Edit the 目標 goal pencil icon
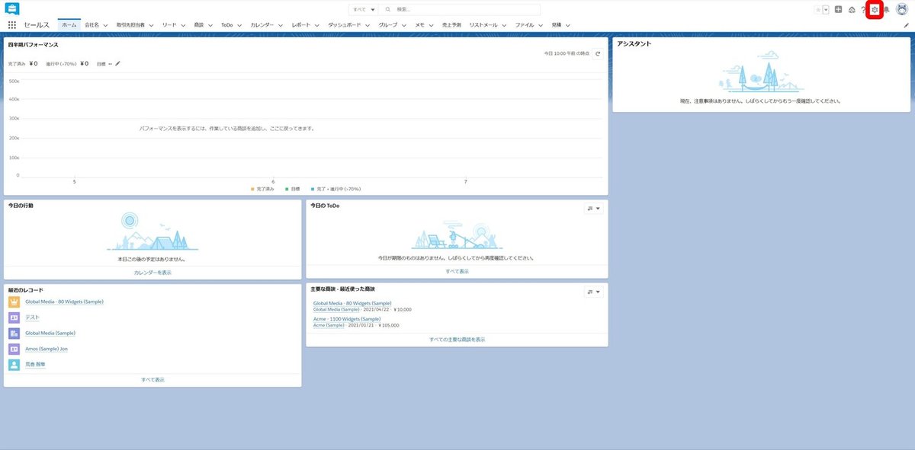The height and width of the screenshot is (450, 915). [117, 64]
